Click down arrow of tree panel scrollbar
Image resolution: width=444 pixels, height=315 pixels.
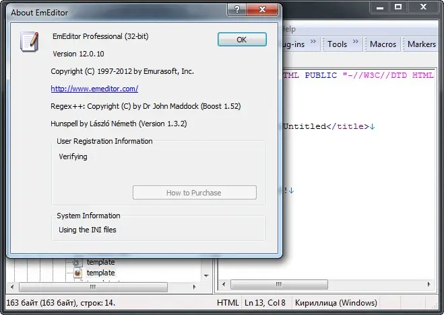tap(206, 276)
